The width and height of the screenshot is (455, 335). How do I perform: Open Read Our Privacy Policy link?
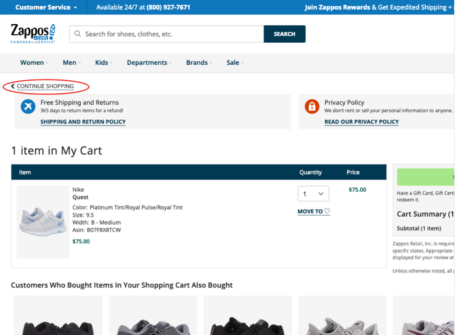pyautogui.click(x=362, y=122)
